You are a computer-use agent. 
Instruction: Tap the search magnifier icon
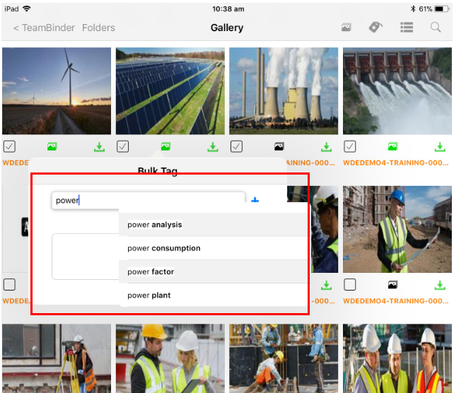(436, 28)
